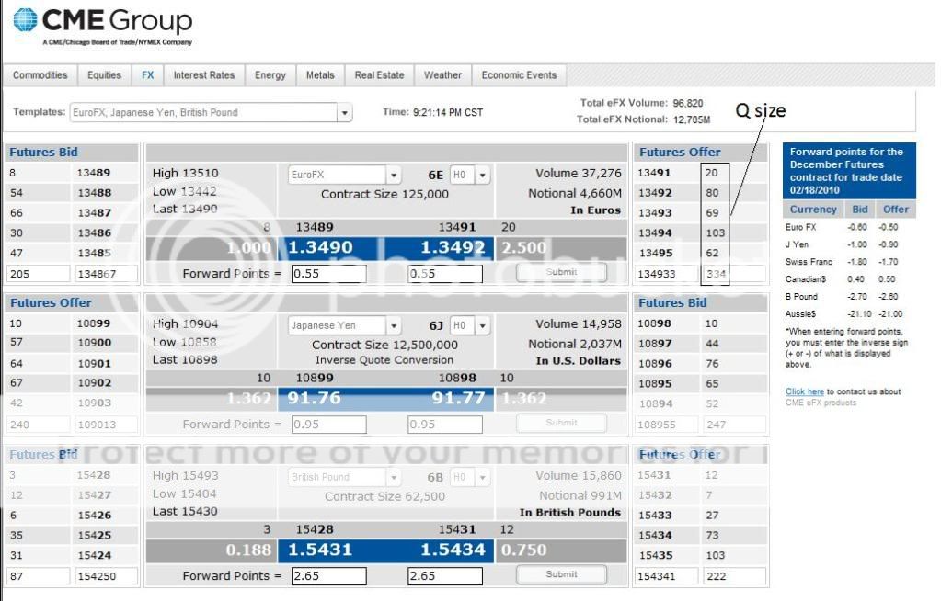The image size is (941, 601).
Task: Click EuroFX offer forward points field 0.55
Action: tap(444, 274)
